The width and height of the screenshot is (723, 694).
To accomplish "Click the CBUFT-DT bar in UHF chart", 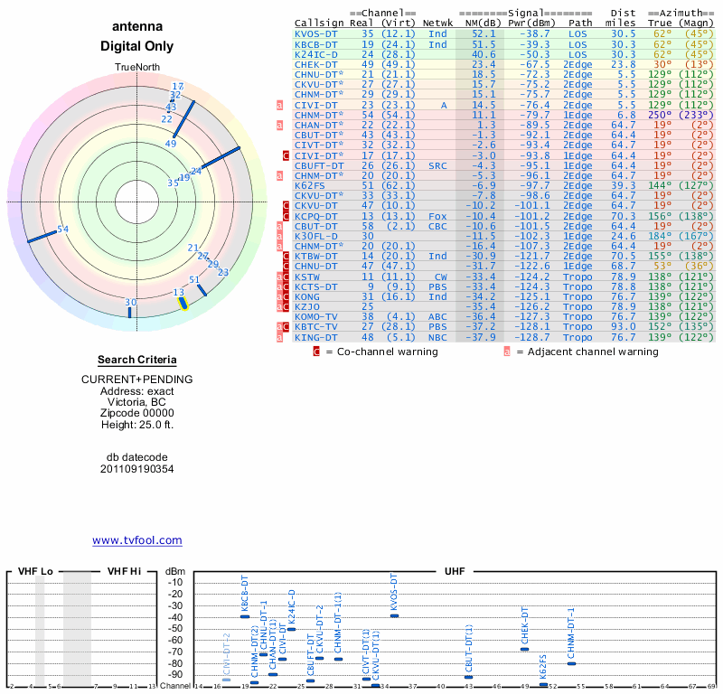I will coord(310,680).
